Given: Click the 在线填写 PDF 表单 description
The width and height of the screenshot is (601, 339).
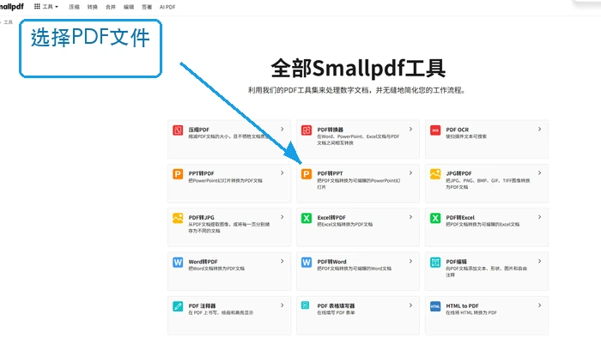Looking at the screenshot, I should point(336,312).
